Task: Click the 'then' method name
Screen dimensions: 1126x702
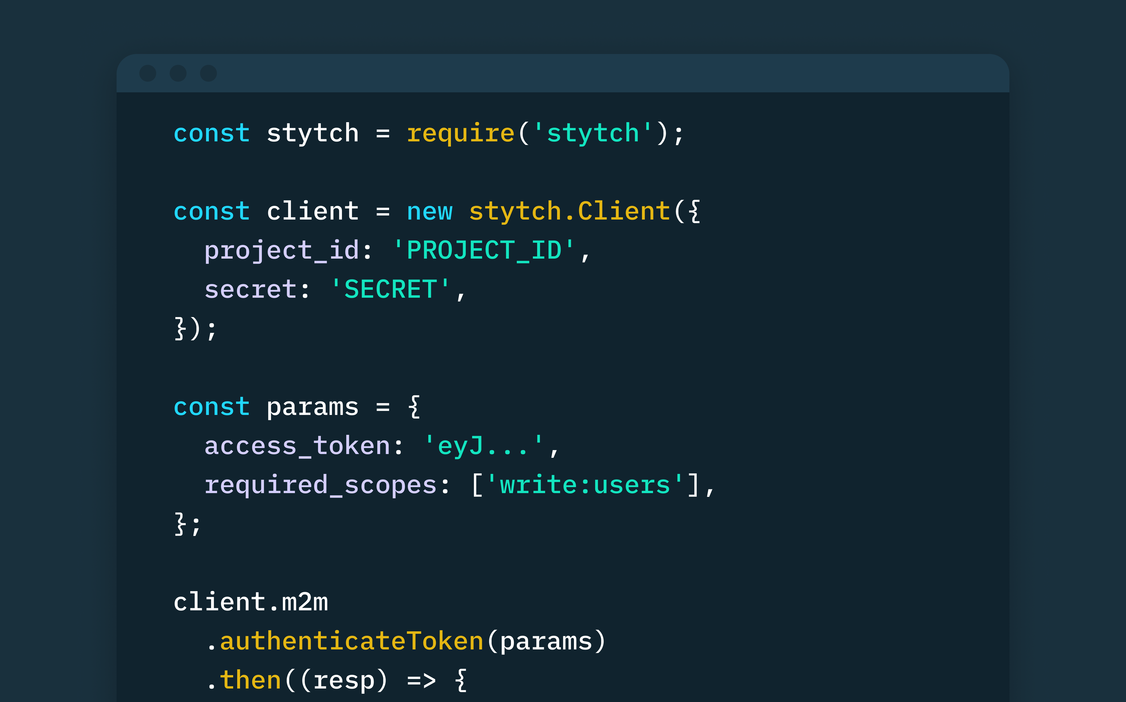Action: pyautogui.click(x=250, y=680)
